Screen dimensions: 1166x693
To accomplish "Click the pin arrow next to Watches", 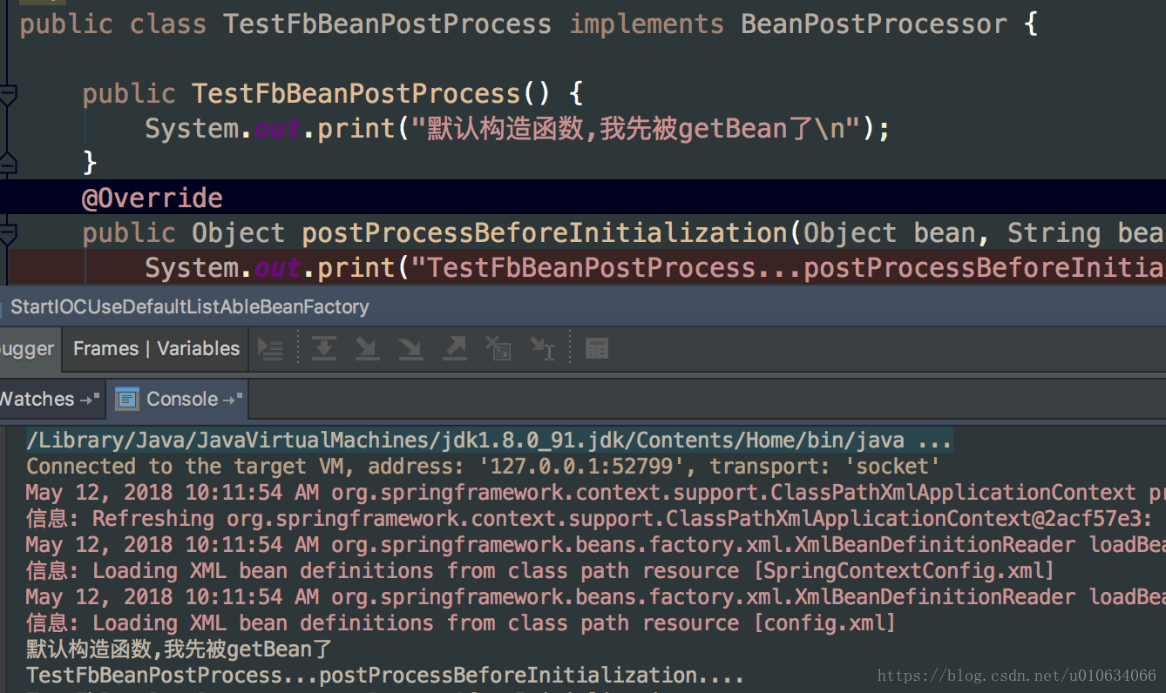I will click(90, 400).
